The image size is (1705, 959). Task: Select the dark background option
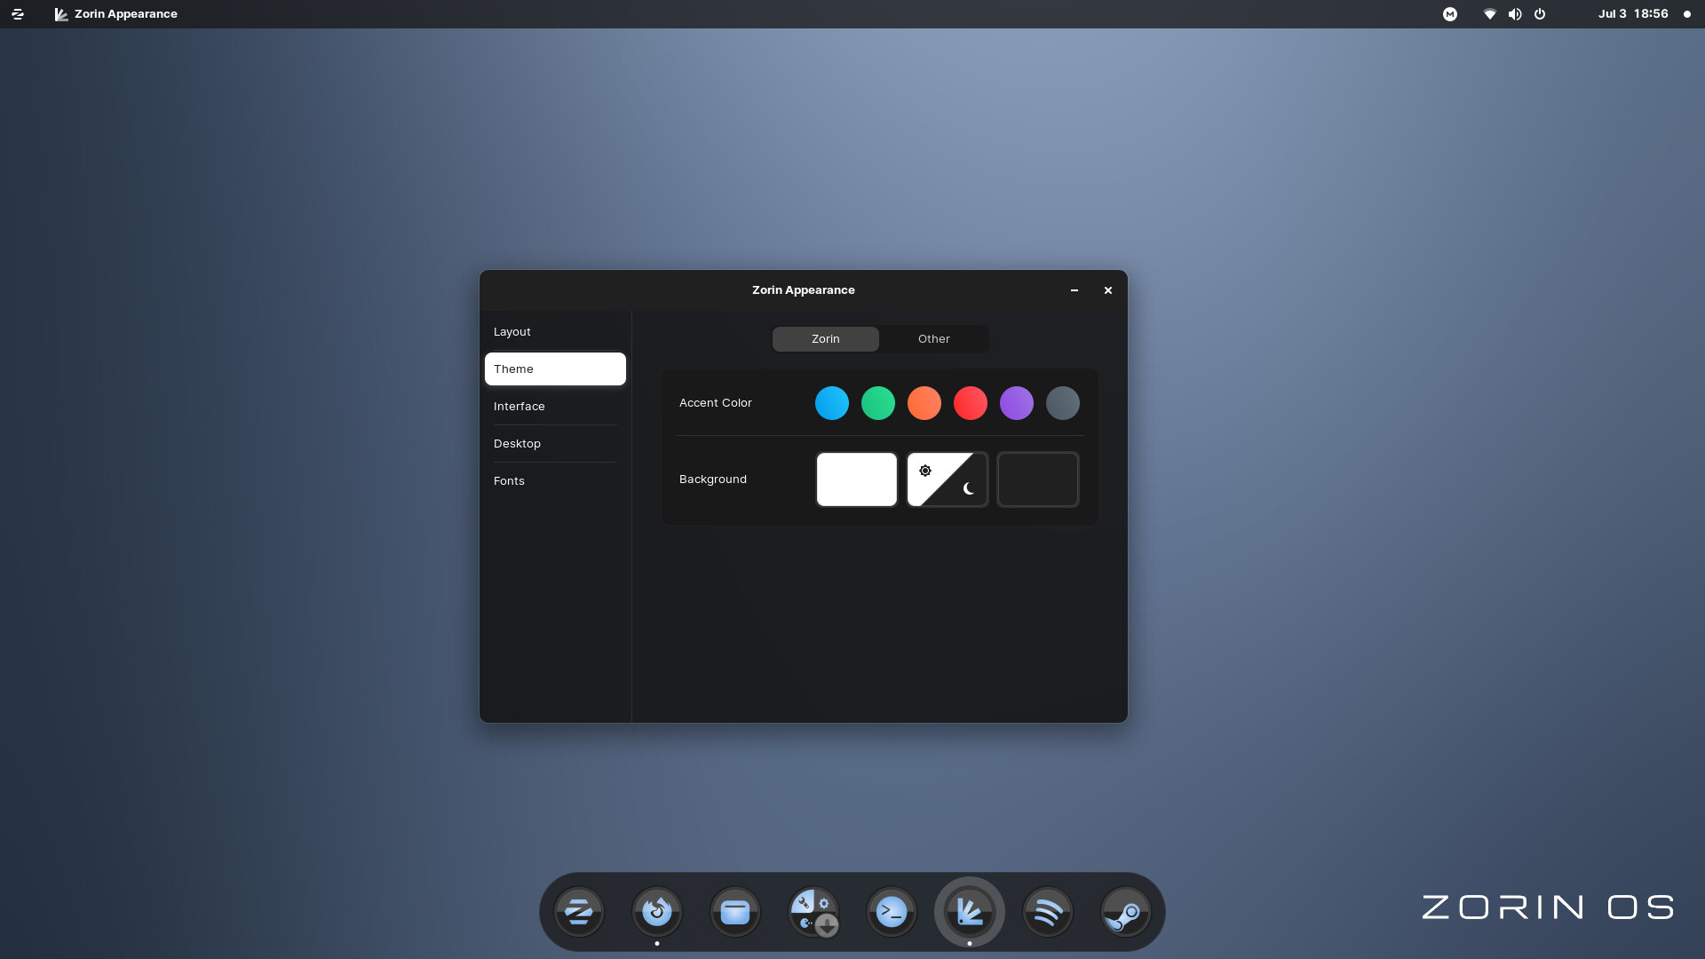1038,479
